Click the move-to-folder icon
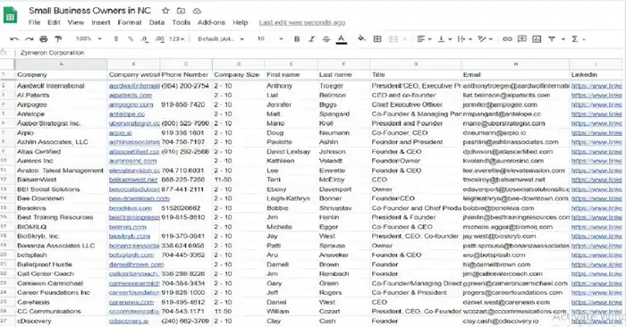Screen dimensions: 626x327 181,11
